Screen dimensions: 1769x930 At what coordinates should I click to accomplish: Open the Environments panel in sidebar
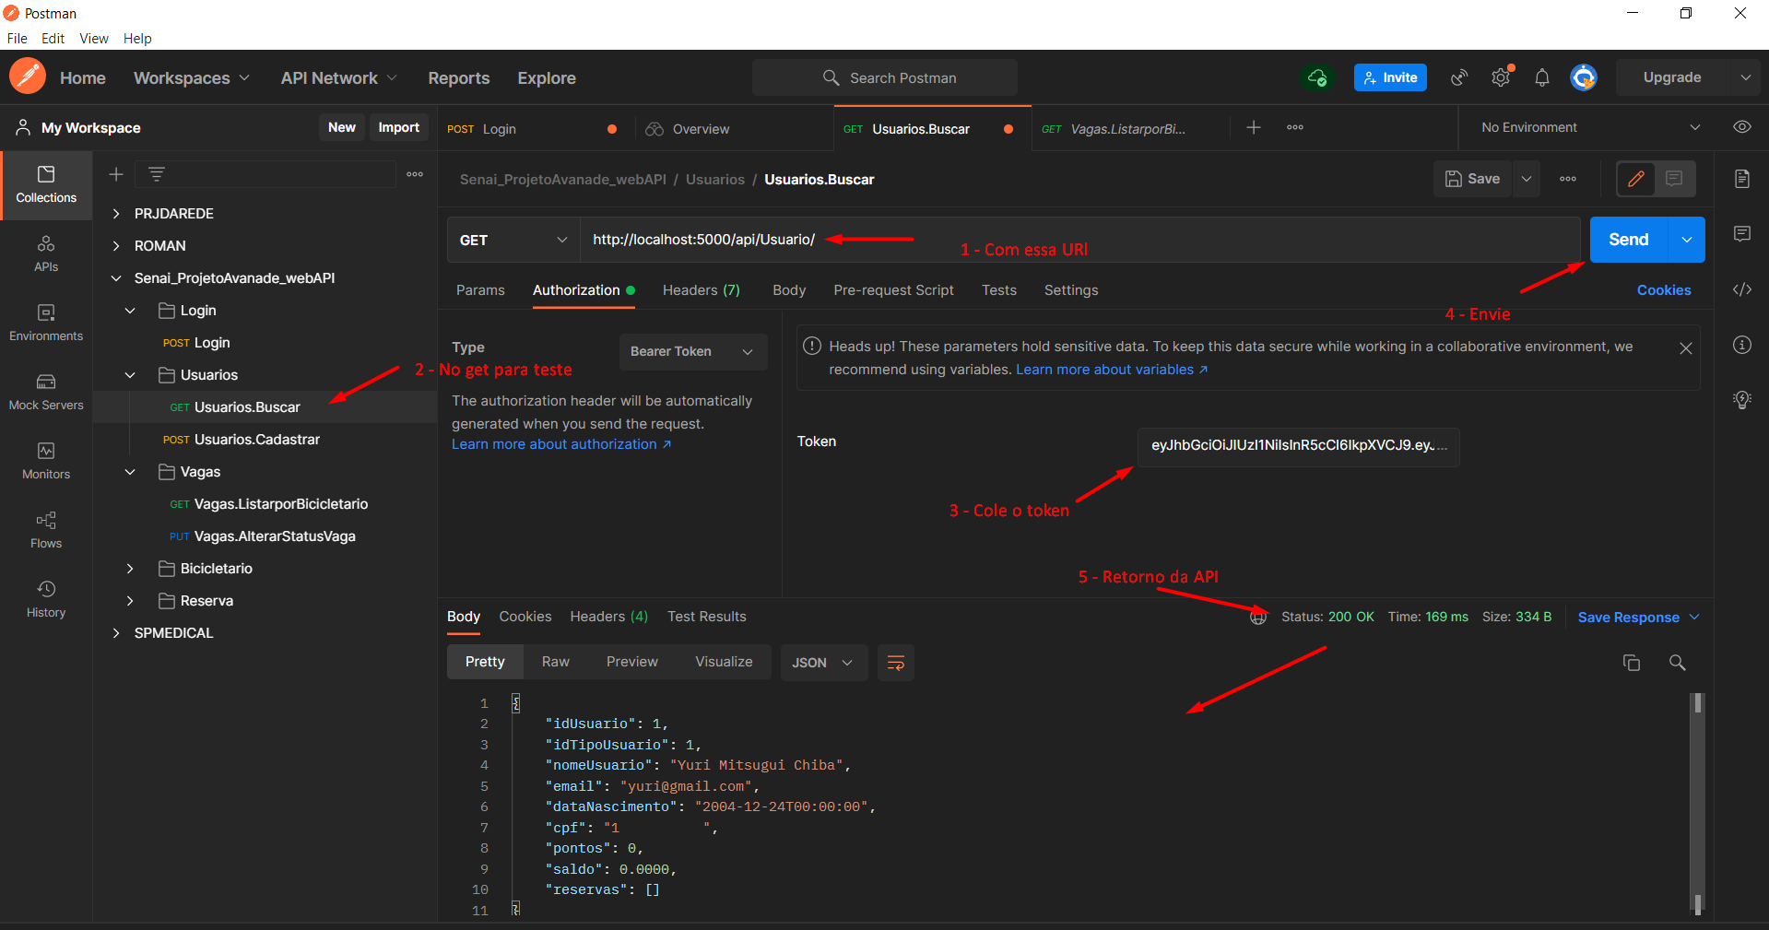46,324
